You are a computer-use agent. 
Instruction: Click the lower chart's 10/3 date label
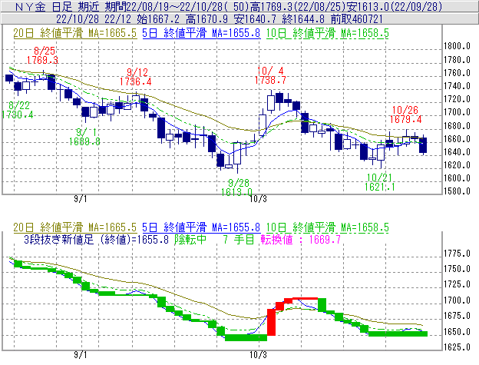(x=258, y=355)
